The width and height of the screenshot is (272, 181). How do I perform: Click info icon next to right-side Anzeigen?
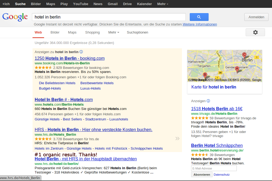(x=208, y=101)
